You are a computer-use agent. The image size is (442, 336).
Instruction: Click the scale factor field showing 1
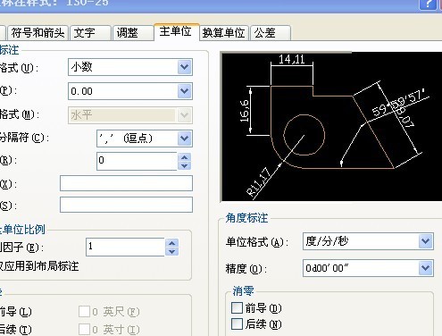tap(125, 247)
